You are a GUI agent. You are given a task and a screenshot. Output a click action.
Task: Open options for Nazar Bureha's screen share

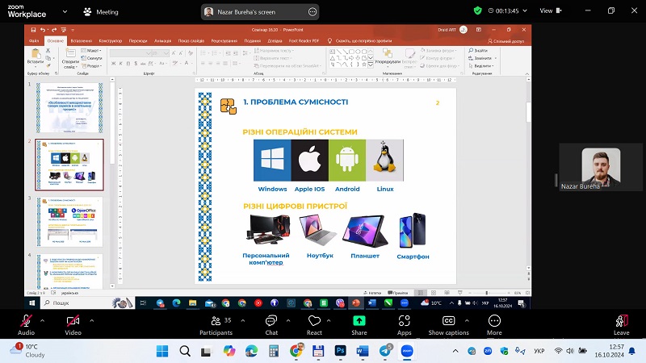click(313, 12)
